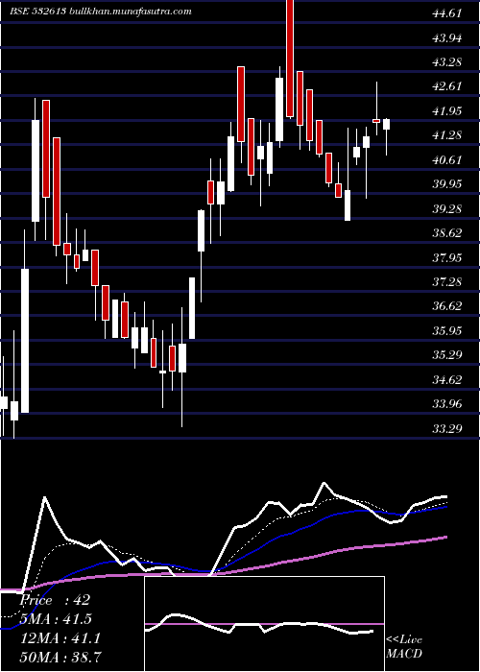The image size is (480, 672).
Task: Click the pink horizontal MACD signal line
Action: point(264,624)
